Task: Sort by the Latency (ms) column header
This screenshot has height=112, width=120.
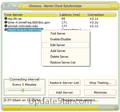Action: [74, 15]
